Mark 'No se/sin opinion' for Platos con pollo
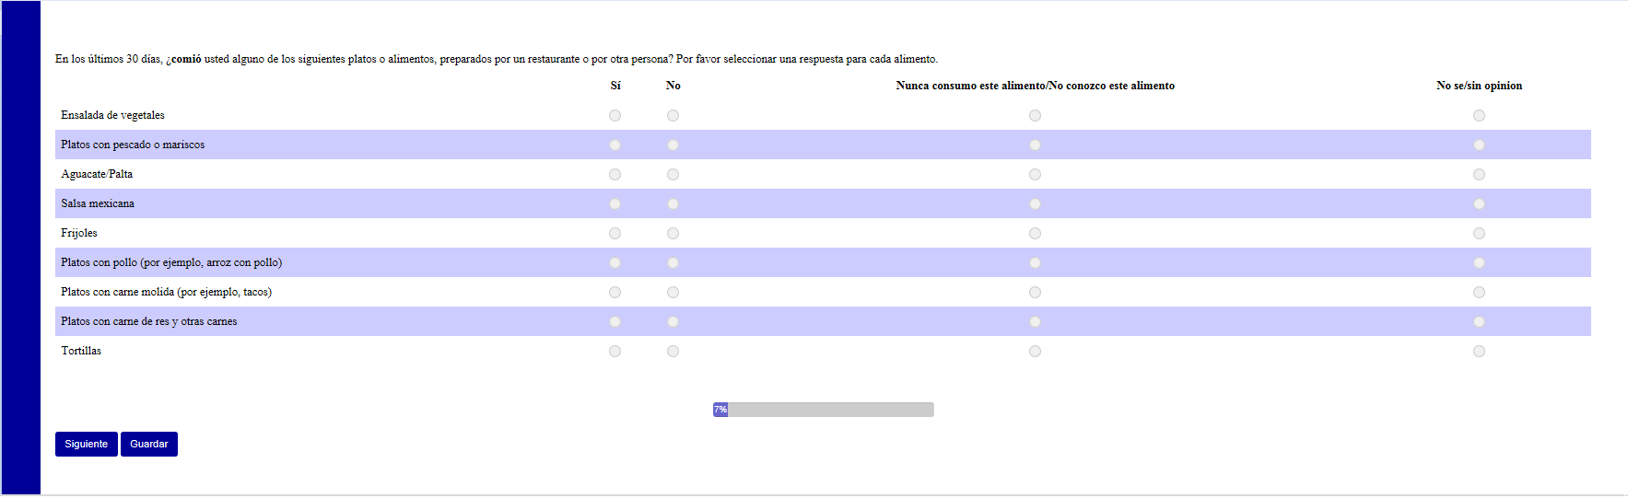Image resolution: width=1628 pixels, height=498 pixels. 1479,262
